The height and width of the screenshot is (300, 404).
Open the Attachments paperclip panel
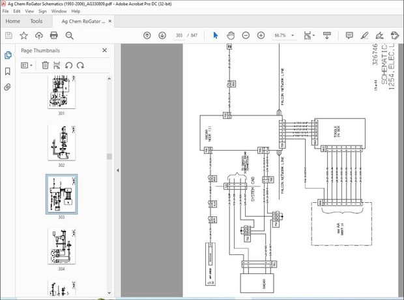pyautogui.click(x=7, y=87)
